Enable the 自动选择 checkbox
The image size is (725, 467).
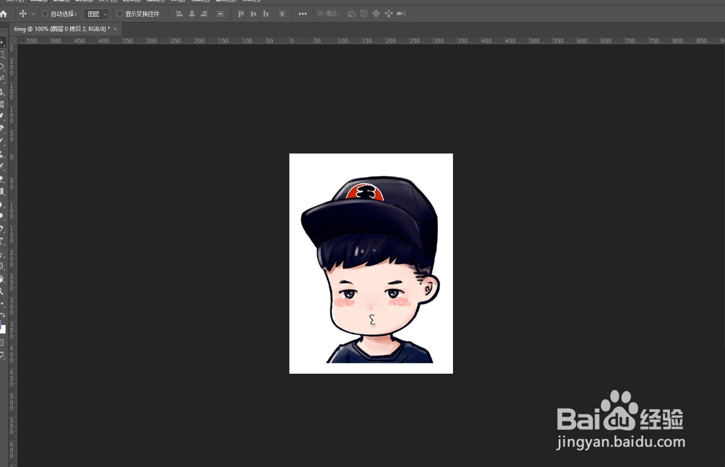point(45,13)
